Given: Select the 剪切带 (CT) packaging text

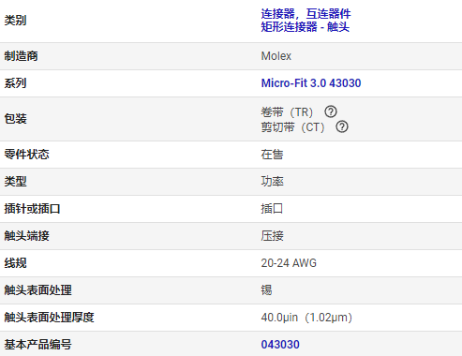Looking at the screenshot, I should (x=293, y=127).
